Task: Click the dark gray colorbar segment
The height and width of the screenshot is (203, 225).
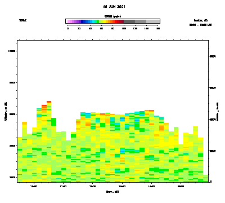Action: 129,21
